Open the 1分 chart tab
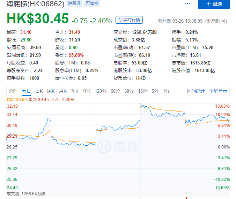This screenshot has width=236, height=199. click(x=166, y=91)
